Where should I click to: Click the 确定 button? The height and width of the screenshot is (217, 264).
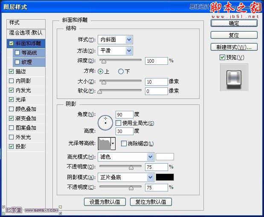click(234, 23)
